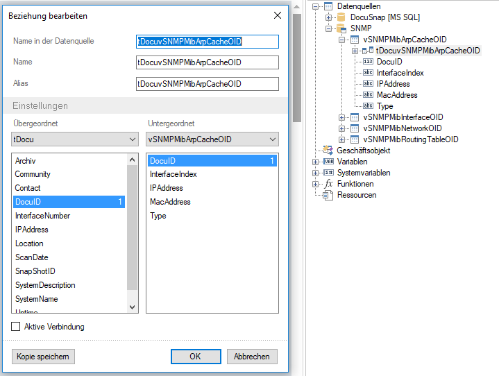The height and width of the screenshot is (376, 499).
Task: Click the SNMP data source icon
Action: 341,28
